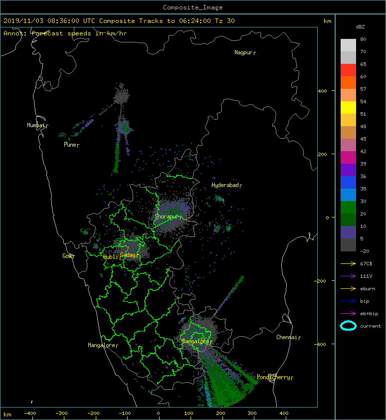Click the -400 tick on the bottom axis
This screenshot has height=420, width=386.
[30, 414]
